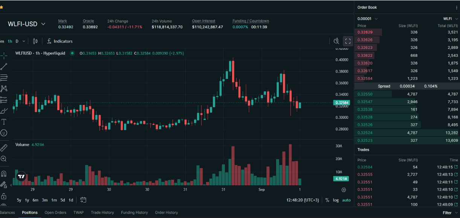460x218 pixels.
Task: Expand the Filter dropdown
Action: [449, 213]
